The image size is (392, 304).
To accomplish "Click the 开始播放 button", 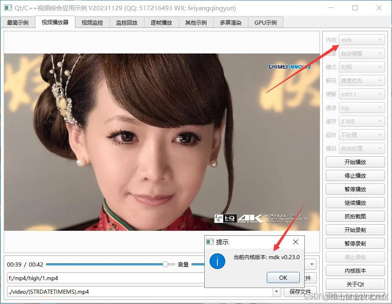I will [x=355, y=162].
